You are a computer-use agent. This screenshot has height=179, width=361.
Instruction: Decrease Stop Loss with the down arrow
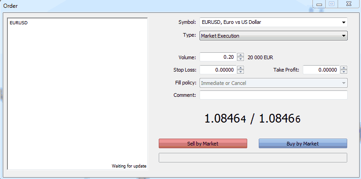point(240,72)
